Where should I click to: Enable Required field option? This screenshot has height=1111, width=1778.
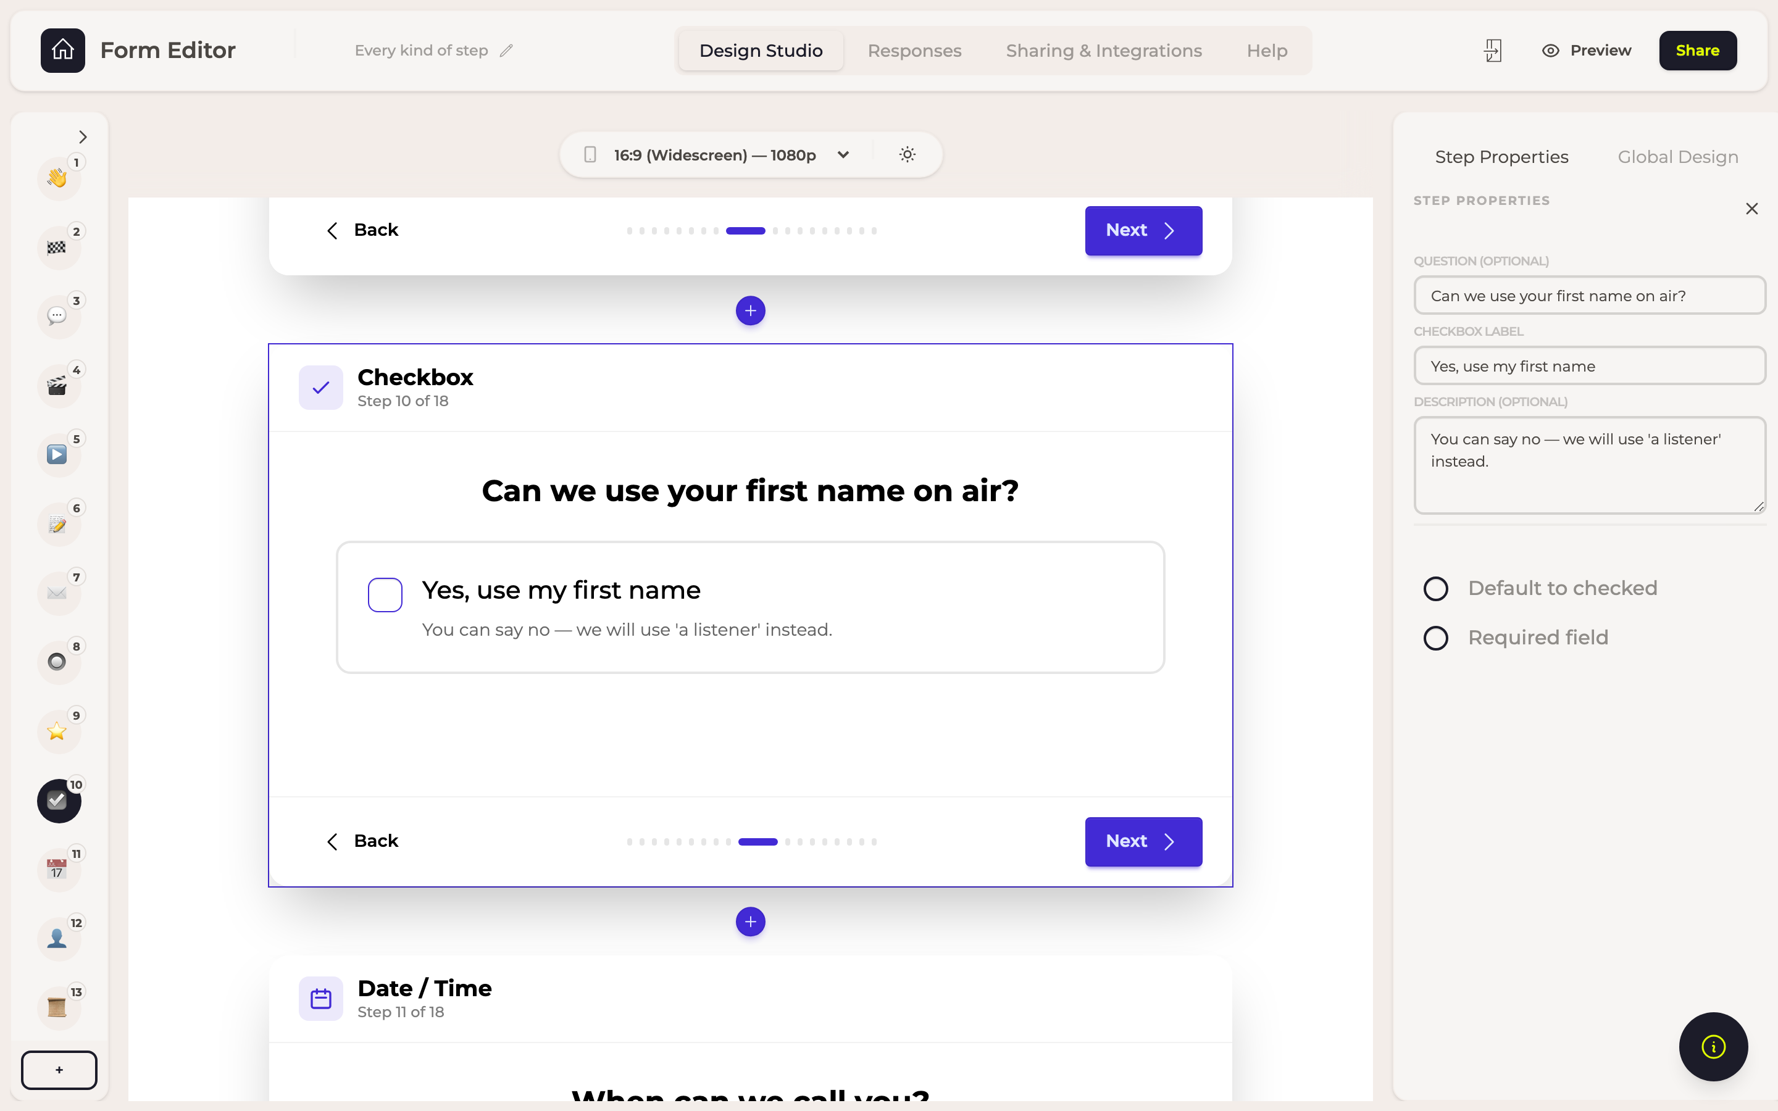tap(1435, 638)
